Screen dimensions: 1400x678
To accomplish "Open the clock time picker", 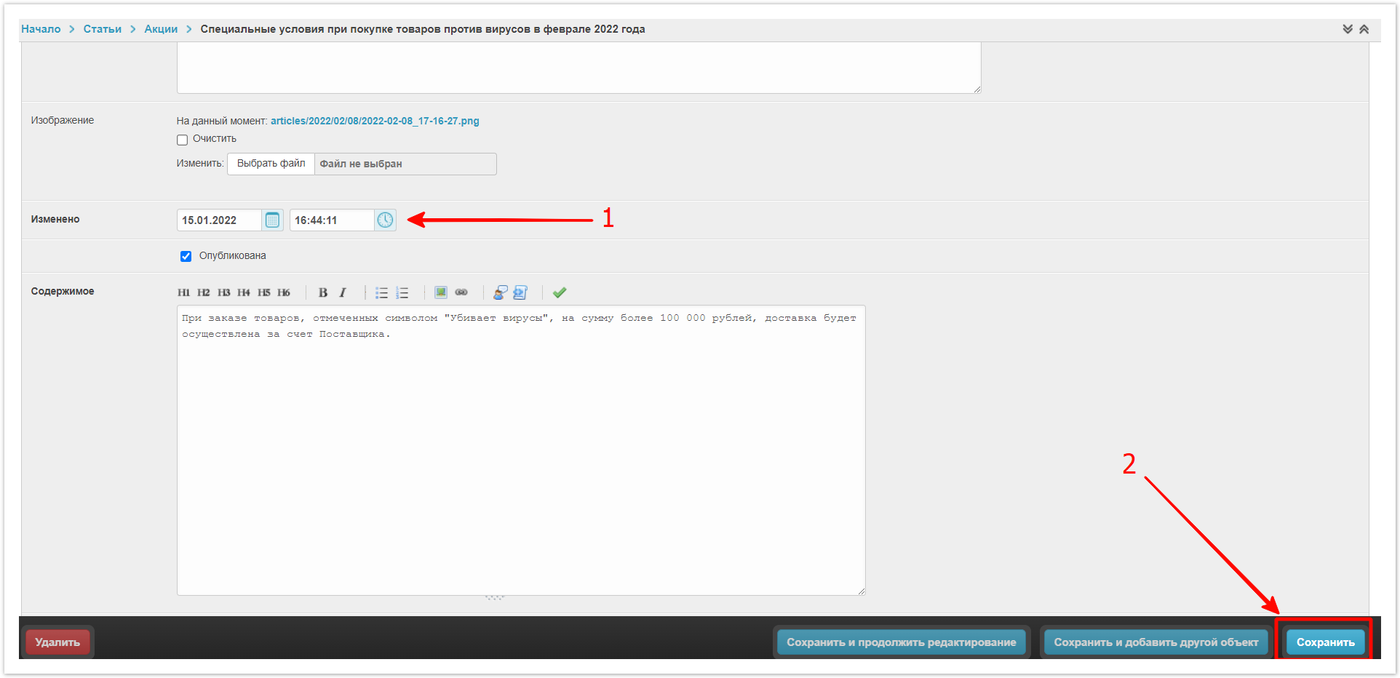I will [x=385, y=220].
